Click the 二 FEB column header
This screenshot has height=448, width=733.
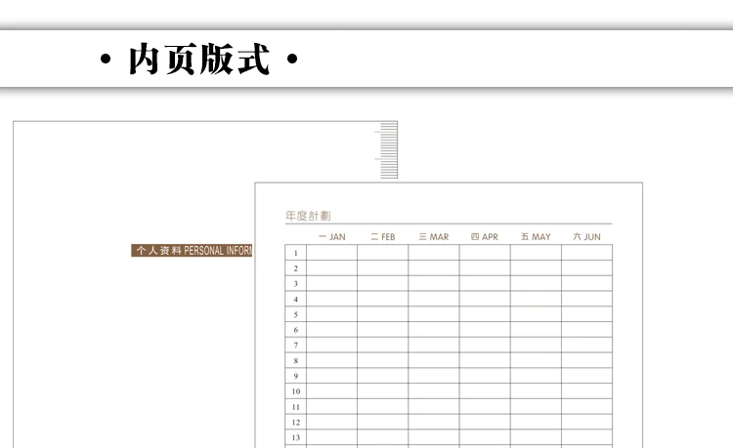[383, 236]
